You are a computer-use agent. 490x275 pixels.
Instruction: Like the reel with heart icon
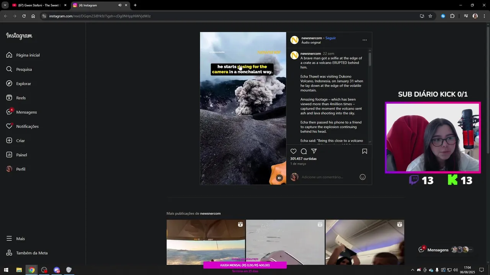coord(294,151)
